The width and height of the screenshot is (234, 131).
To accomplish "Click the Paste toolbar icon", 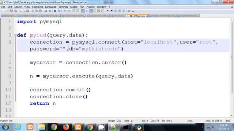I will (41, 11).
